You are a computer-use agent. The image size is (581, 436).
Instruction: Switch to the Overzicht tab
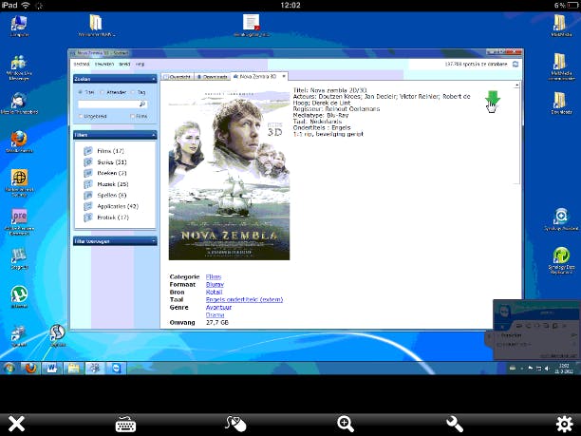(178, 77)
